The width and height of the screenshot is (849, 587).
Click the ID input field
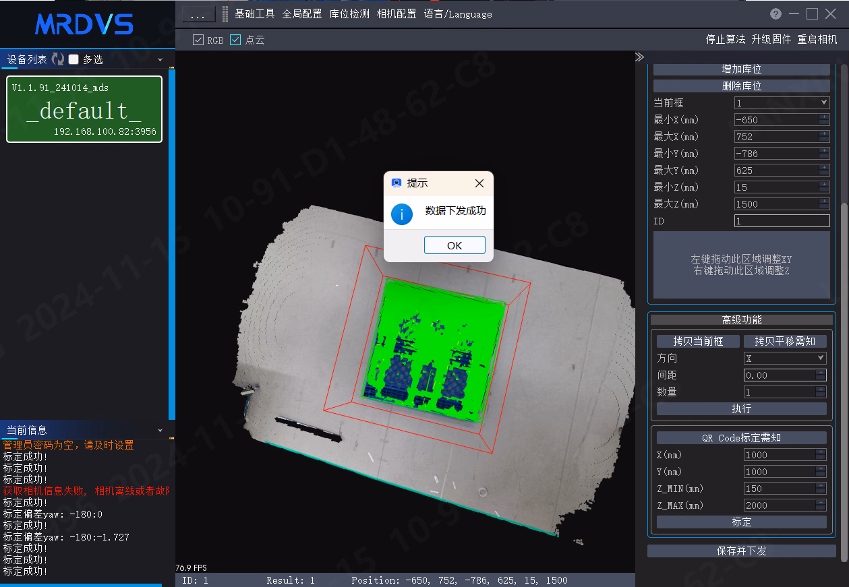pos(782,221)
